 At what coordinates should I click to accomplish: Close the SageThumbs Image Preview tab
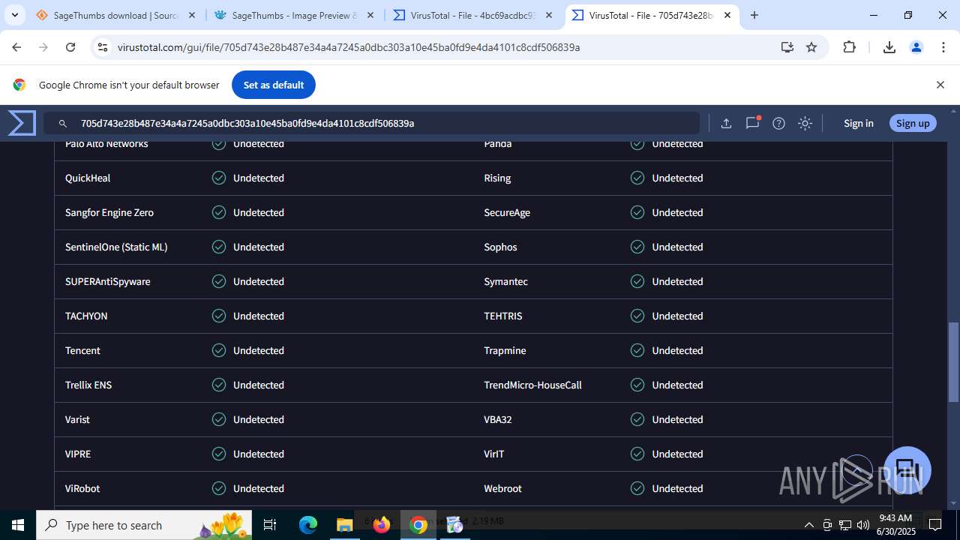point(370,15)
